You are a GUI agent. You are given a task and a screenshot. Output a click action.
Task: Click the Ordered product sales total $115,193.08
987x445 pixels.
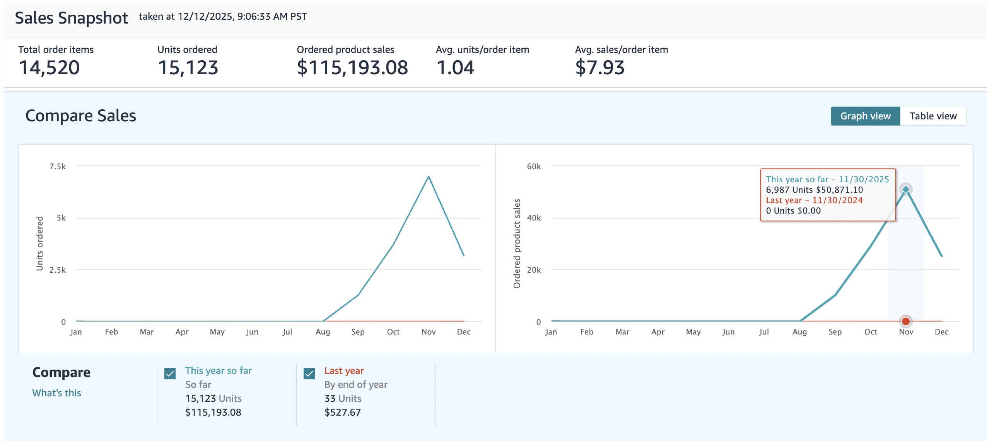(352, 68)
